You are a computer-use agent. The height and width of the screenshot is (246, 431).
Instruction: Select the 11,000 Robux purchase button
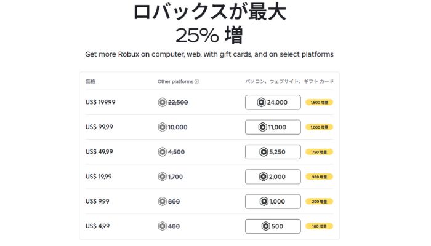point(273,127)
